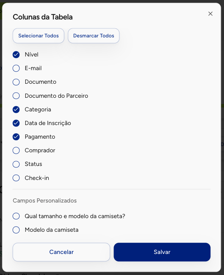Enable Modelo da camiseta custom field
224x275 pixels.
16,230
